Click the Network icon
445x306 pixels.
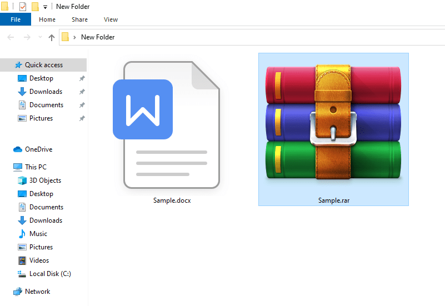tap(18, 292)
